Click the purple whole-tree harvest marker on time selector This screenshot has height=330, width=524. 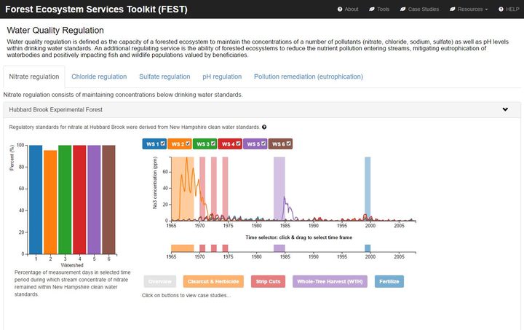point(279,248)
